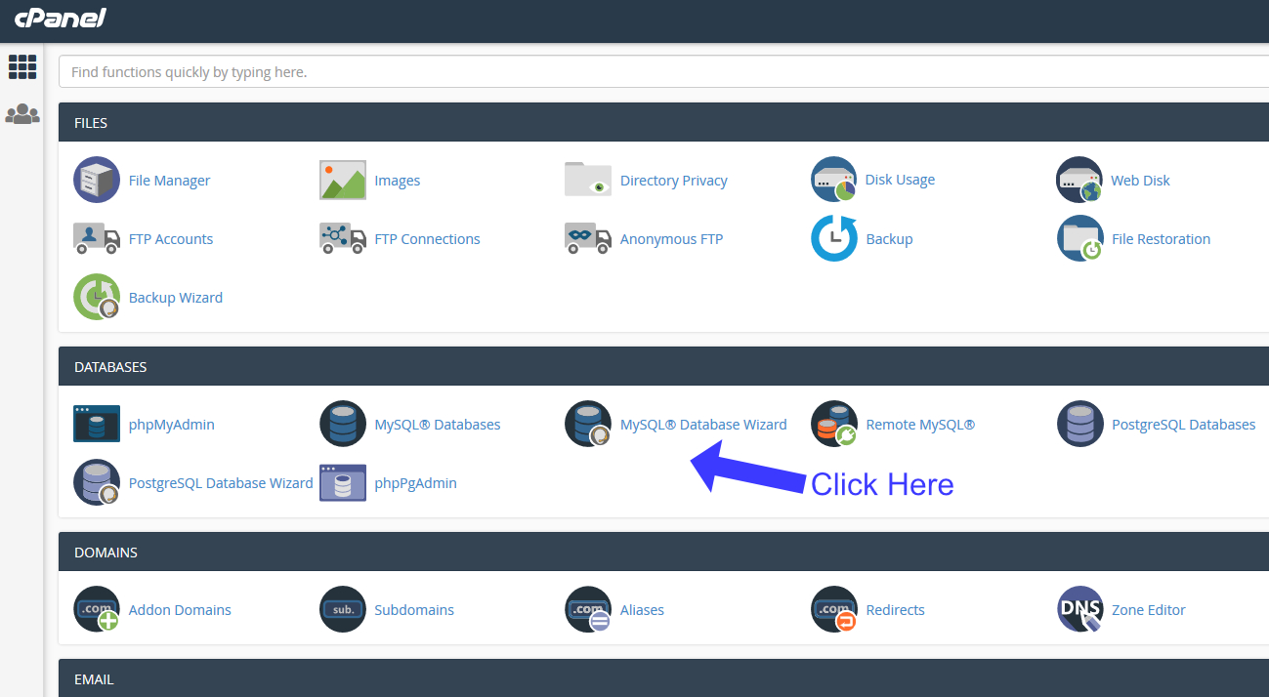Open the phpPgAdmin link

415,483
